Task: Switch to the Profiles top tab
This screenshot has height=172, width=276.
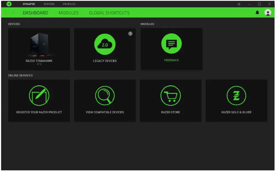Action: point(69,4)
